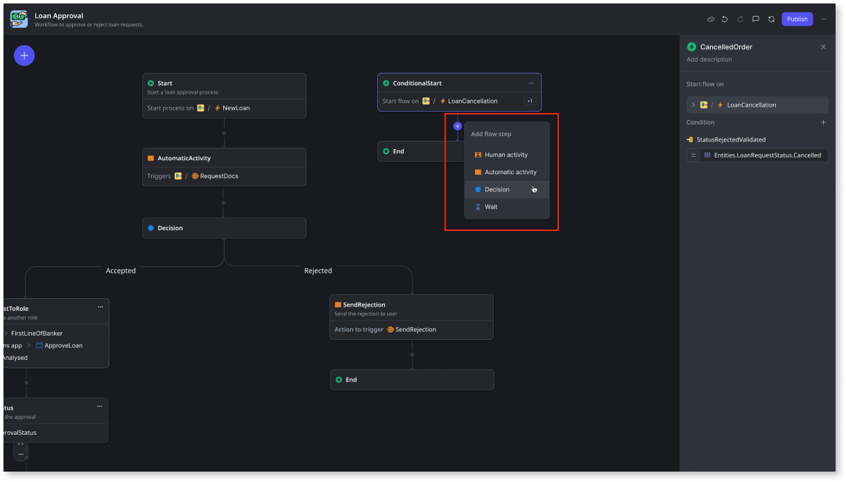Click the undo icon in the top toolbar
This screenshot has width=846, height=482.
(725, 19)
